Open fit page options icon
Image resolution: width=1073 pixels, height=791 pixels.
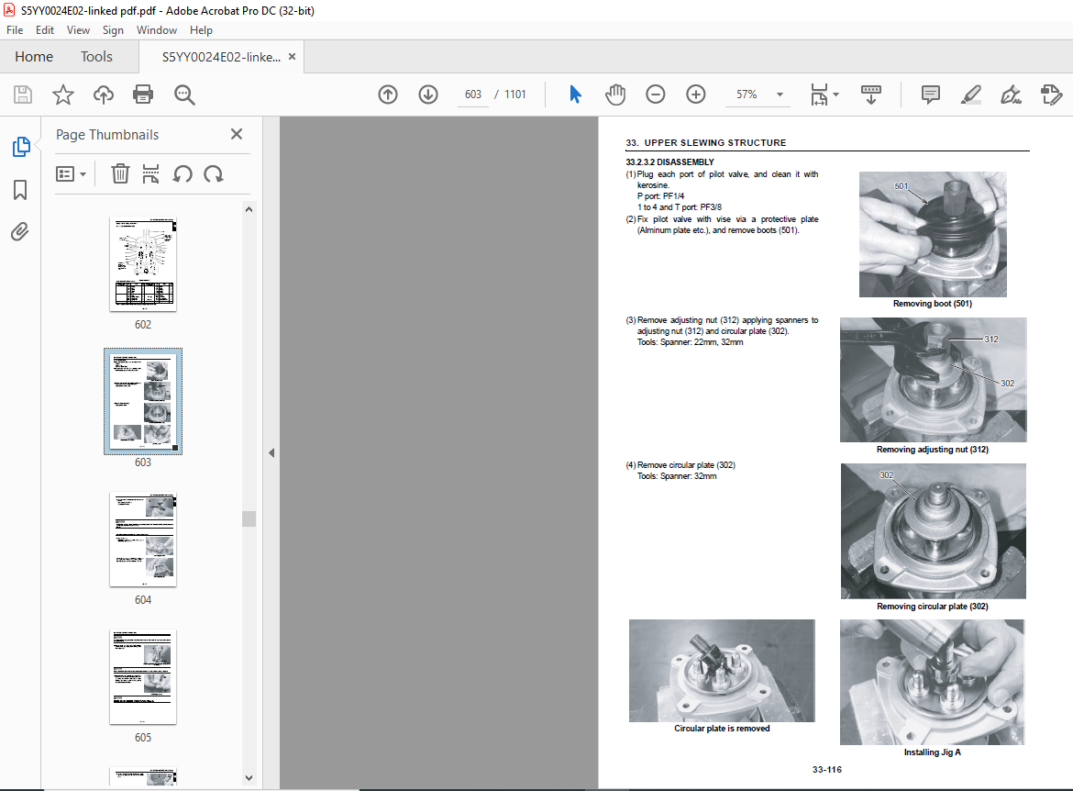pos(819,95)
